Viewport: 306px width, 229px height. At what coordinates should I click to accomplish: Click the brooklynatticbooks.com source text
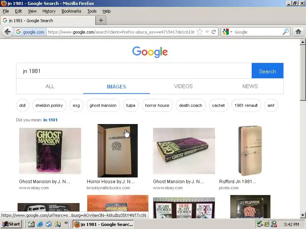[x=108, y=188]
